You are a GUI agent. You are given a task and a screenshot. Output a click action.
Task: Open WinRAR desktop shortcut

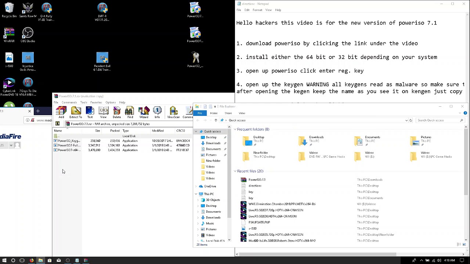(x=9, y=35)
